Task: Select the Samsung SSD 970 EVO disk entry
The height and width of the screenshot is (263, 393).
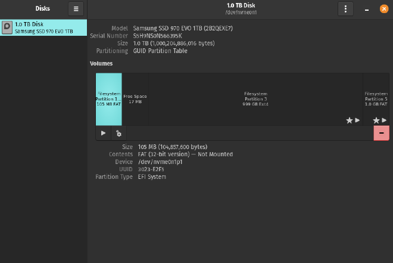Action: pyautogui.click(x=43, y=27)
